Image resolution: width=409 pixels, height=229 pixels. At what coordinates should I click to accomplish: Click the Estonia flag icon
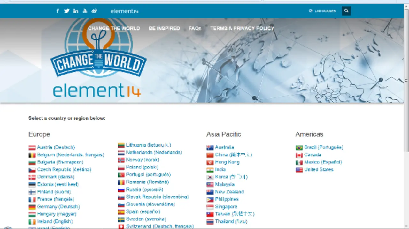(x=32, y=185)
